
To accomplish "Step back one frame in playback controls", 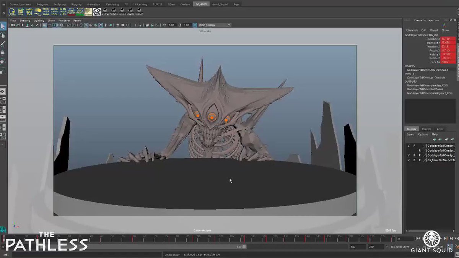I will pyautogui.click(x=423, y=239).
